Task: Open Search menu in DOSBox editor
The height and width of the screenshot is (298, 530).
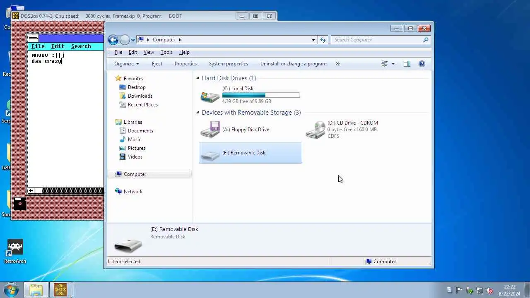Action: 81,46
